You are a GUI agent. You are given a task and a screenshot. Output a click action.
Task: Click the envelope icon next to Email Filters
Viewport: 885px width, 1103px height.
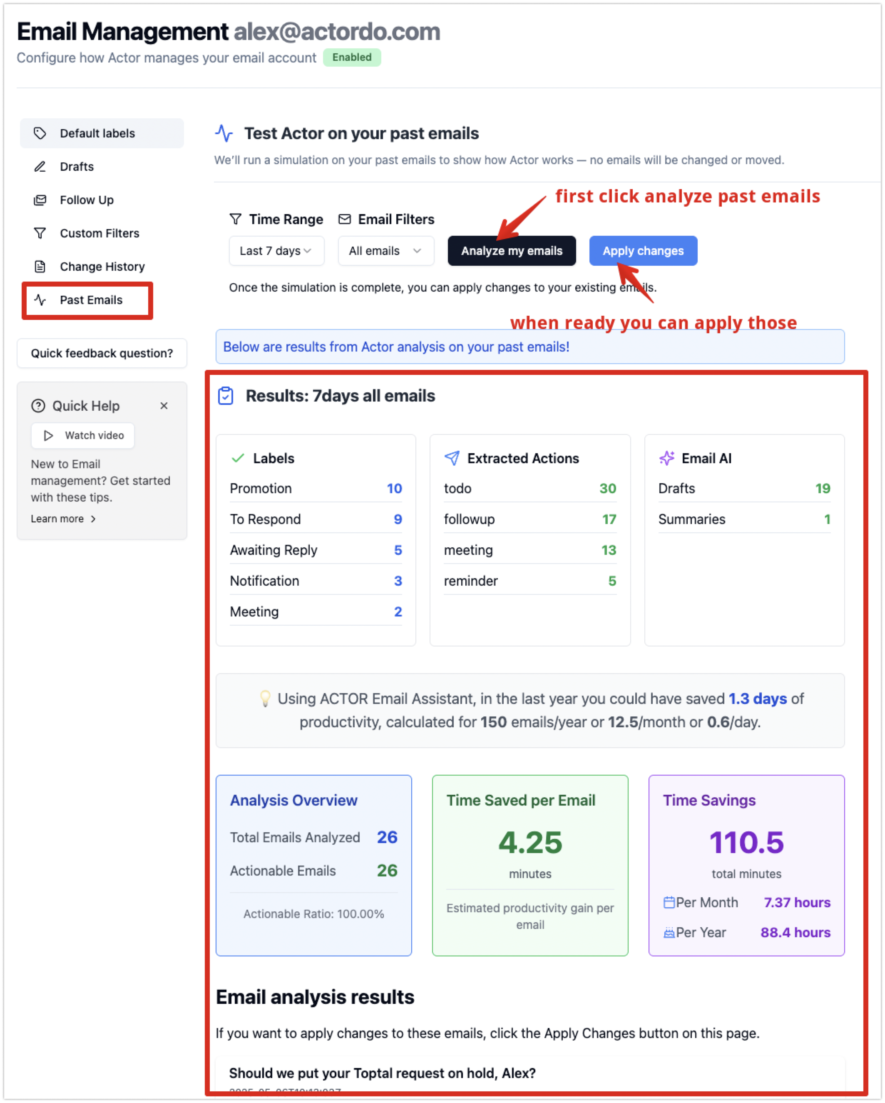click(x=345, y=220)
